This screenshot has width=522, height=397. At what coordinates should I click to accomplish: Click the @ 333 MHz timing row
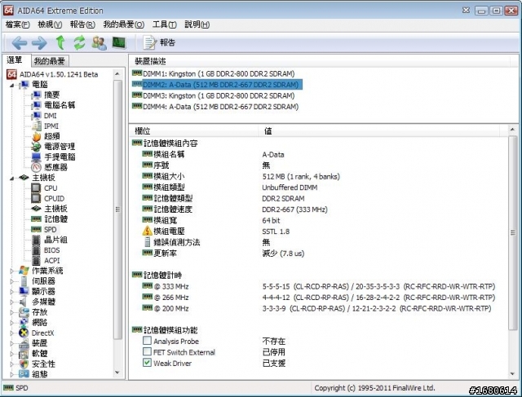[x=318, y=286]
